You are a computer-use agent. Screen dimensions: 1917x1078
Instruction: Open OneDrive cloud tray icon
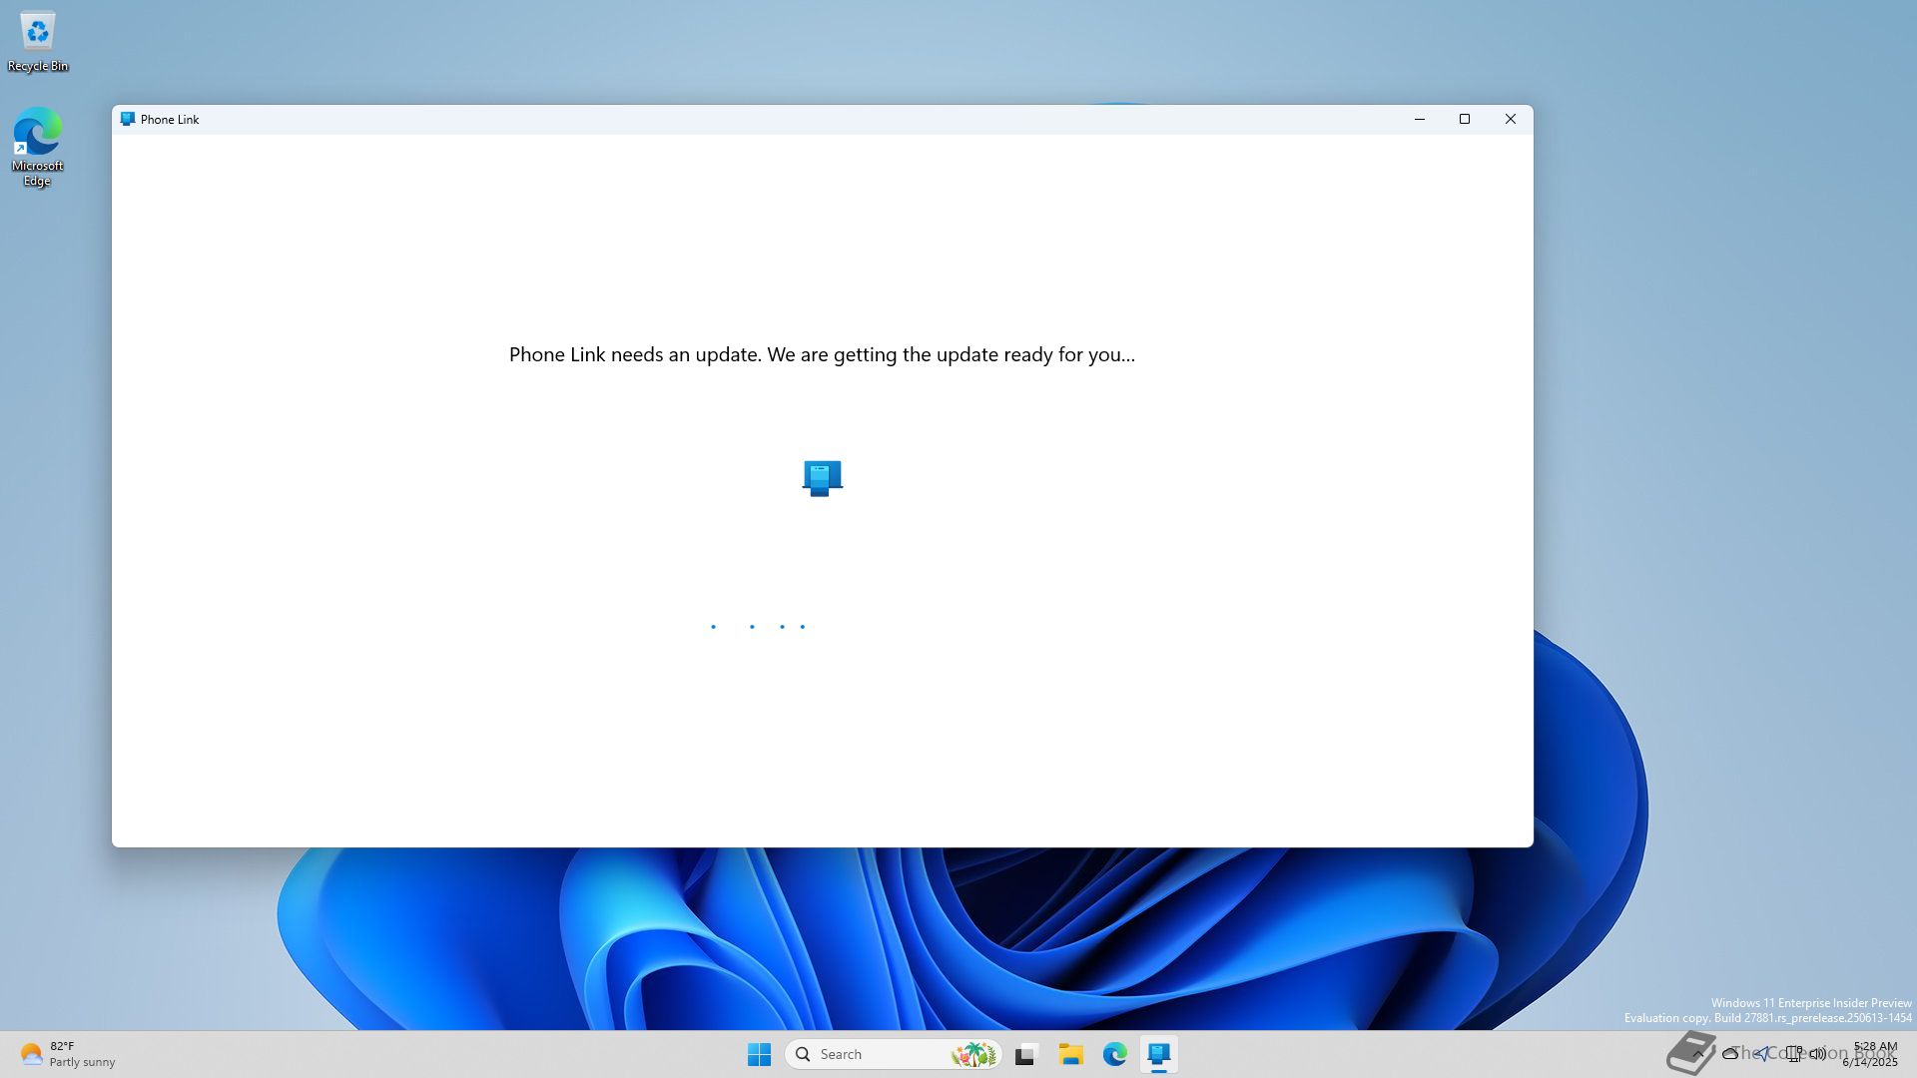click(1730, 1053)
